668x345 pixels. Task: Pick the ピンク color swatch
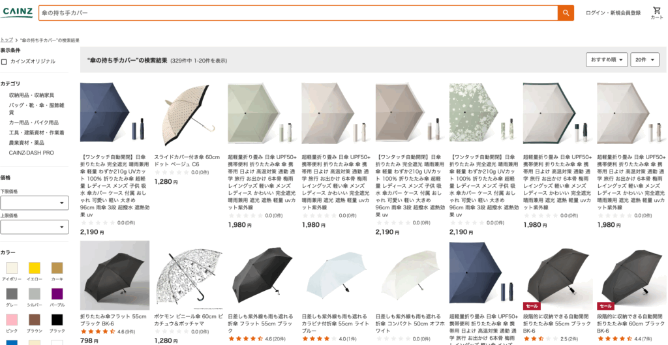pyautogui.click(x=12, y=320)
